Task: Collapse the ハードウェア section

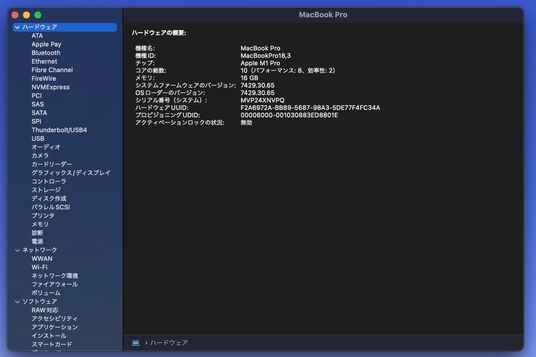Action: (17, 27)
